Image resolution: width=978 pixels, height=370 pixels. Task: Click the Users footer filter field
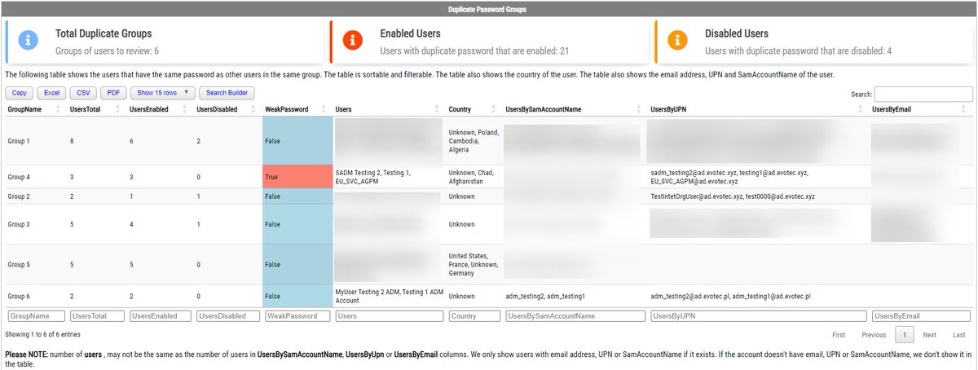point(389,315)
